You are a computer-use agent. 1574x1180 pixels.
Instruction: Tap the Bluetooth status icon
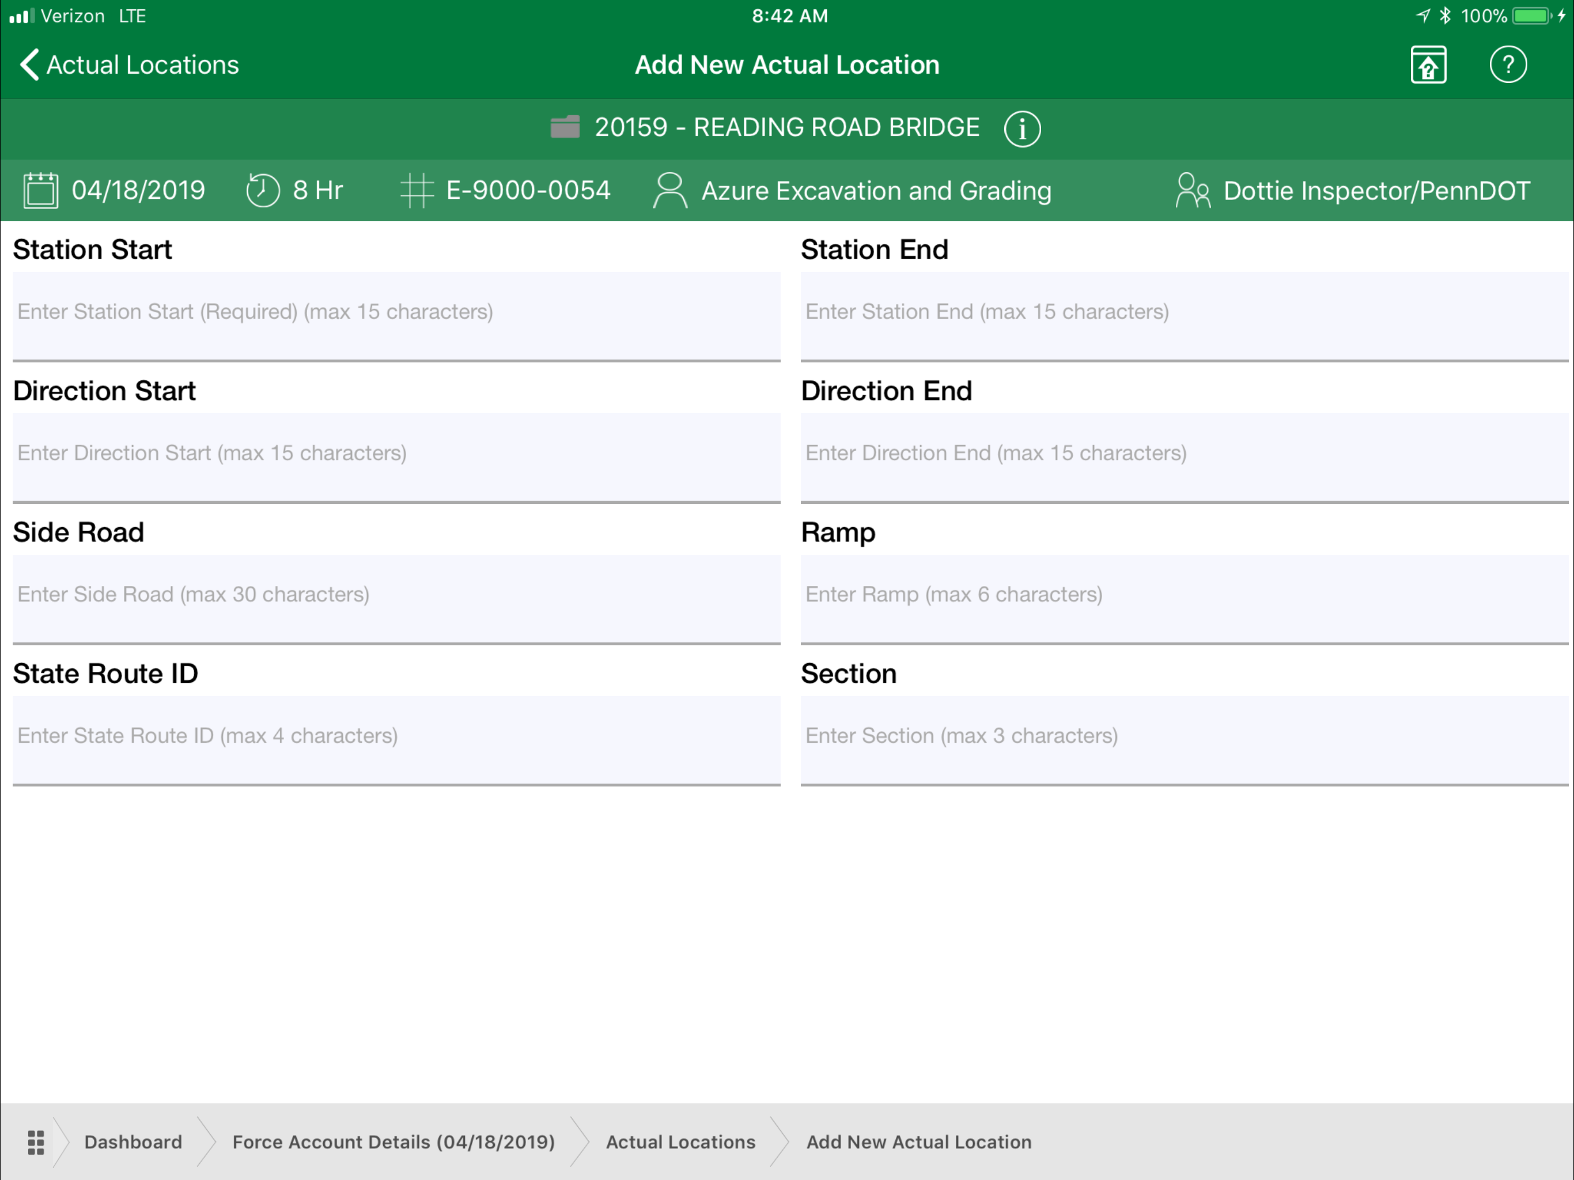click(1444, 16)
